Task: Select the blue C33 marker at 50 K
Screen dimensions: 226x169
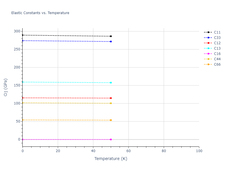Action: pyautogui.click(x=111, y=42)
